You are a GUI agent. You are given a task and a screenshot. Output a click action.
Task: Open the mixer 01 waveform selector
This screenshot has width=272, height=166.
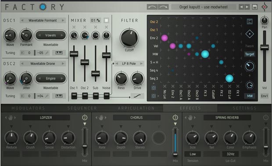coord(96,21)
